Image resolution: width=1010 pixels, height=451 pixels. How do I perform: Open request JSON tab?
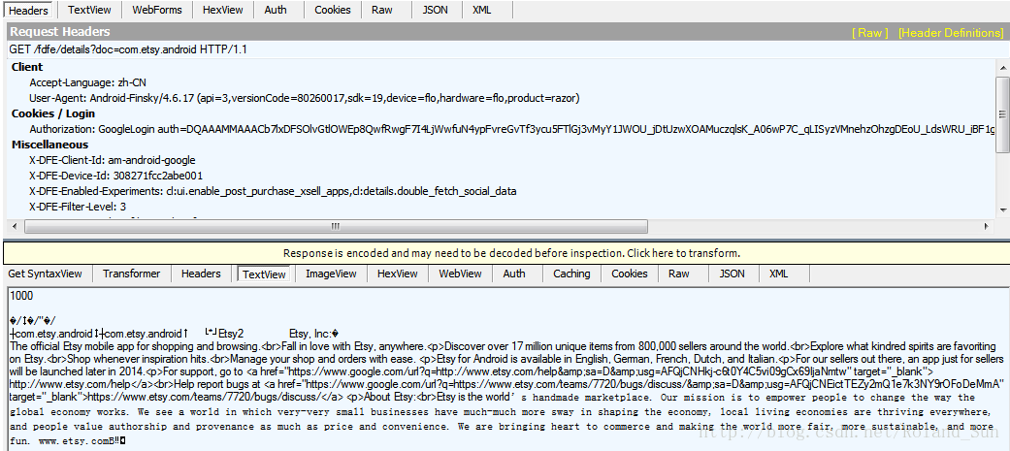pyautogui.click(x=436, y=10)
